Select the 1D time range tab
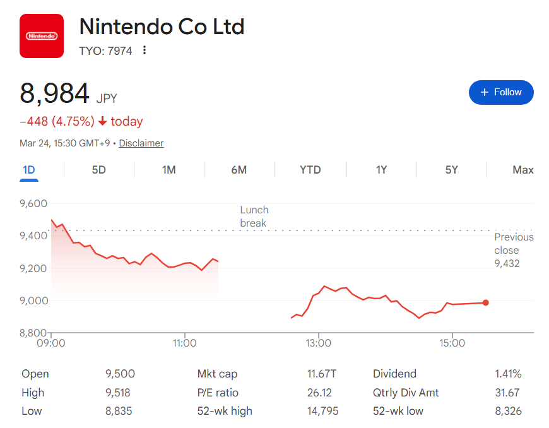 (x=29, y=170)
